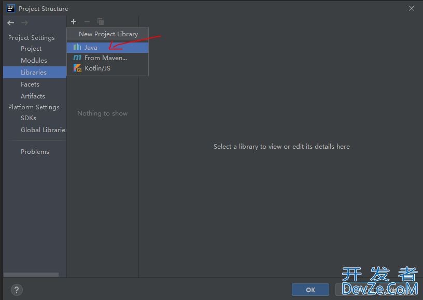Click the 'Project Settings' section heading

pyautogui.click(x=31, y=38)
